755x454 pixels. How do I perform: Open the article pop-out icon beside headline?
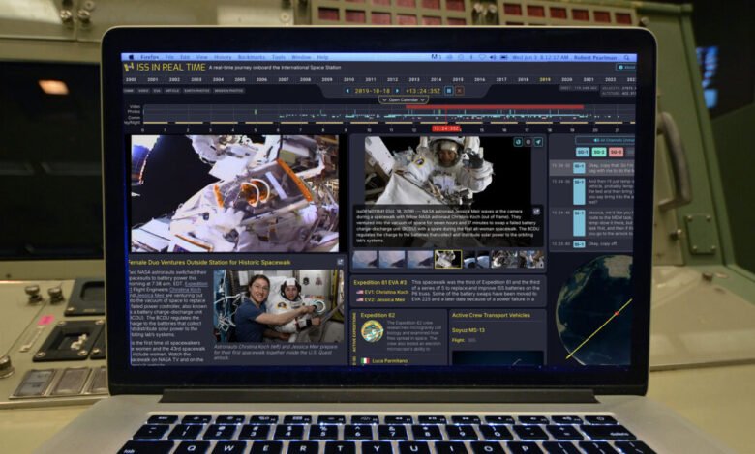(340, 262)
